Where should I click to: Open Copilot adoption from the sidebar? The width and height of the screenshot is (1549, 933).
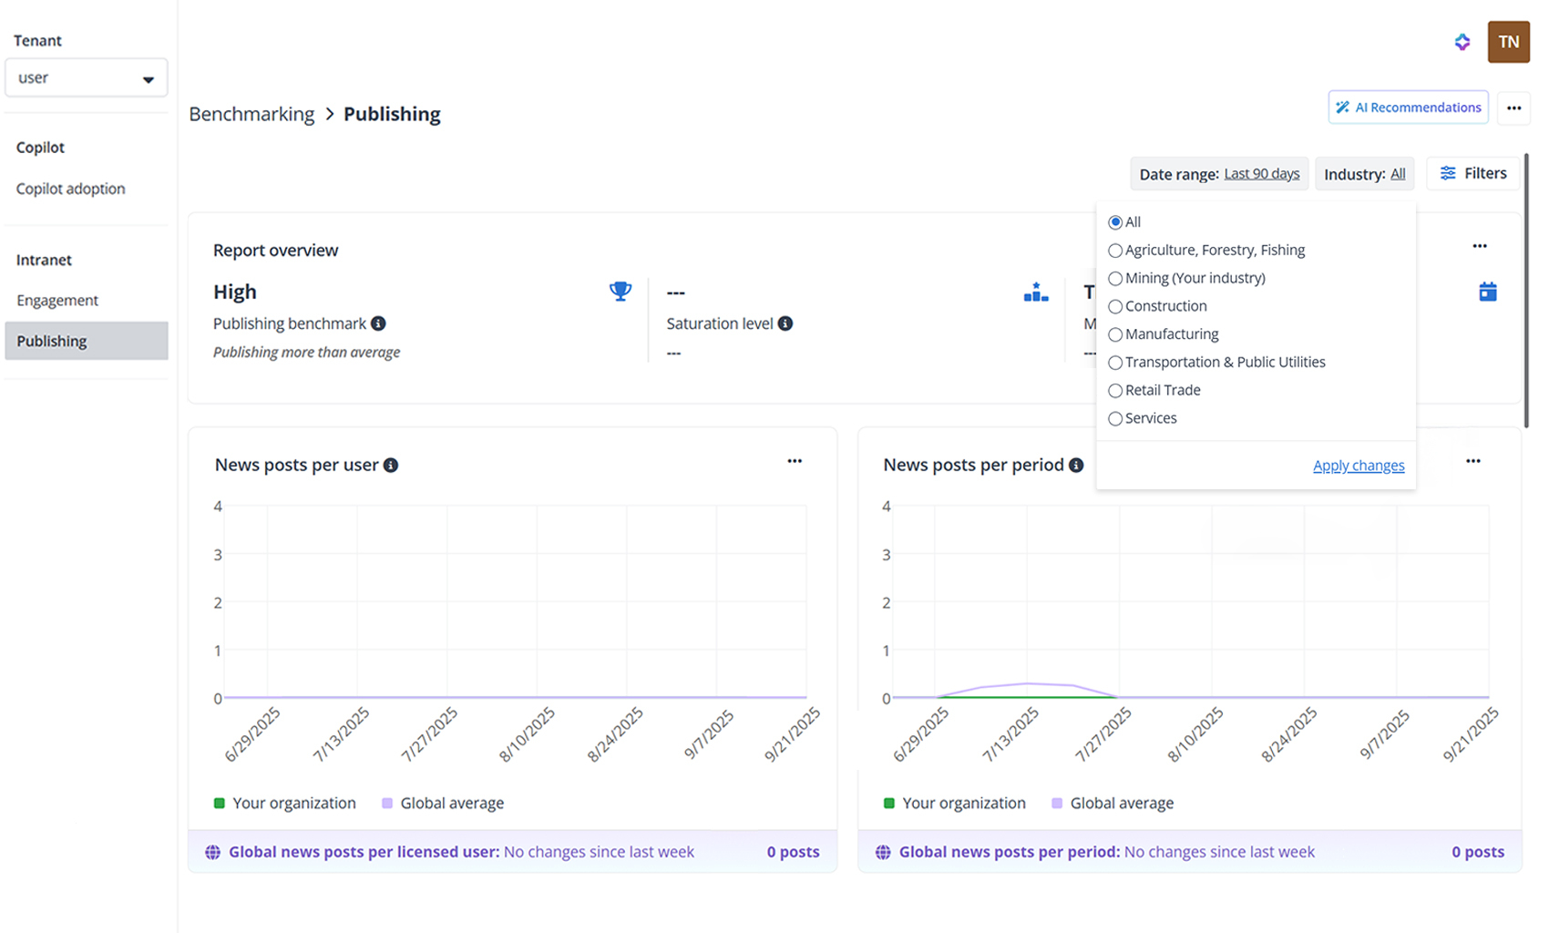coord(70,189)
